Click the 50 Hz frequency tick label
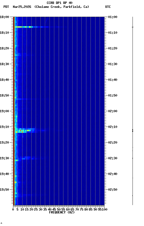This screenshot has height=226, width=144. (x=59, y=210)
